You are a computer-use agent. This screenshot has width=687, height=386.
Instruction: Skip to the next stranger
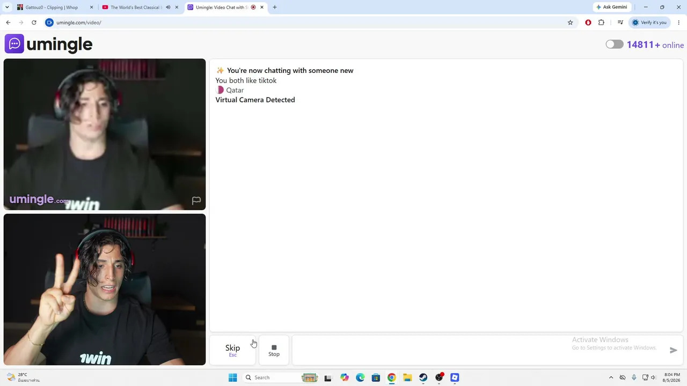(x=232, y=350)
